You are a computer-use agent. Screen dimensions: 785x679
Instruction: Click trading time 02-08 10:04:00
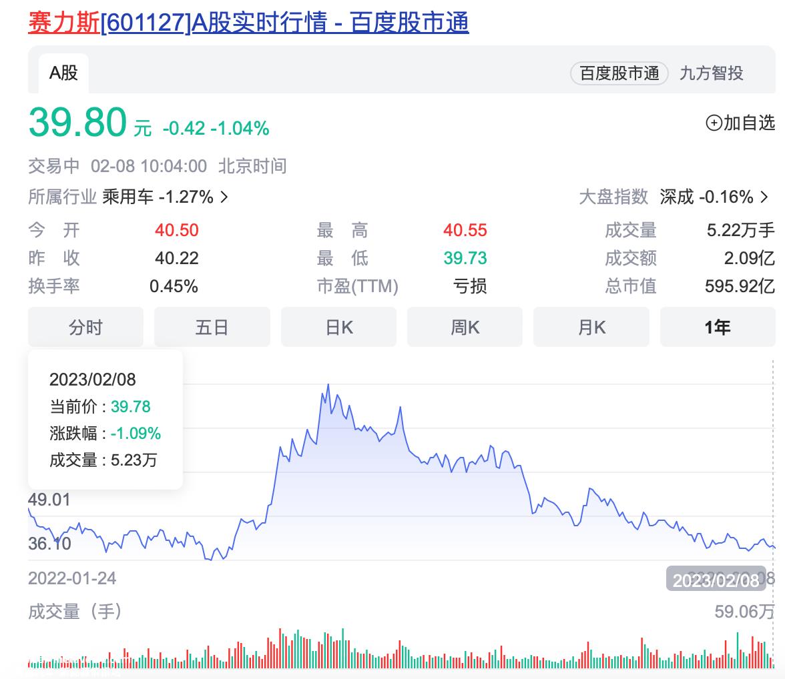pyautogui.click(x=149, y=166)
